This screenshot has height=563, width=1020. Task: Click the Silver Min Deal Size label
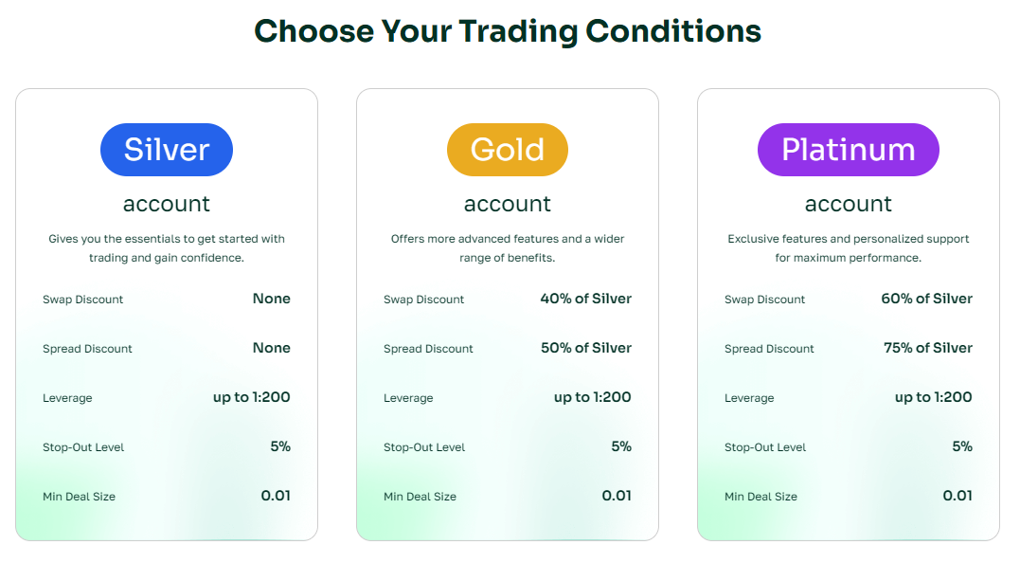click(79, 497)
